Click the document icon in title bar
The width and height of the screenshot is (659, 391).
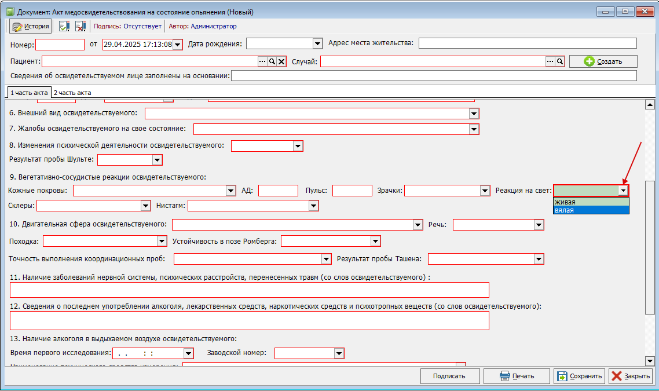tap(10, 12)
